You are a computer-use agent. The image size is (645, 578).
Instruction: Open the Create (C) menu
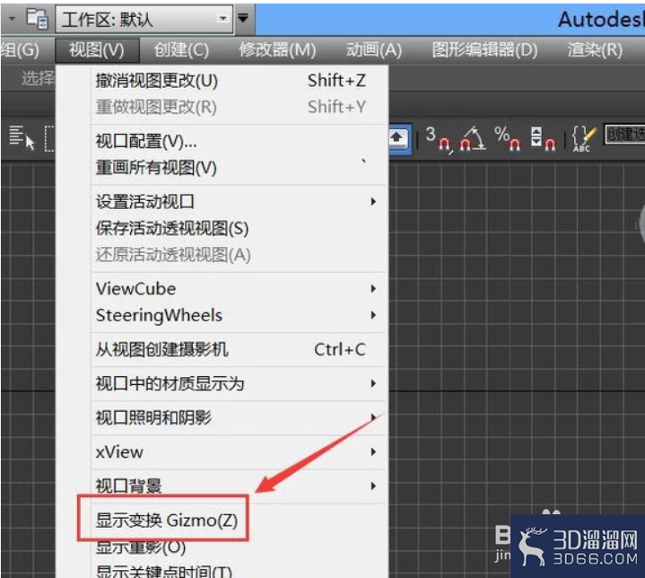click(x=181, y=50)
